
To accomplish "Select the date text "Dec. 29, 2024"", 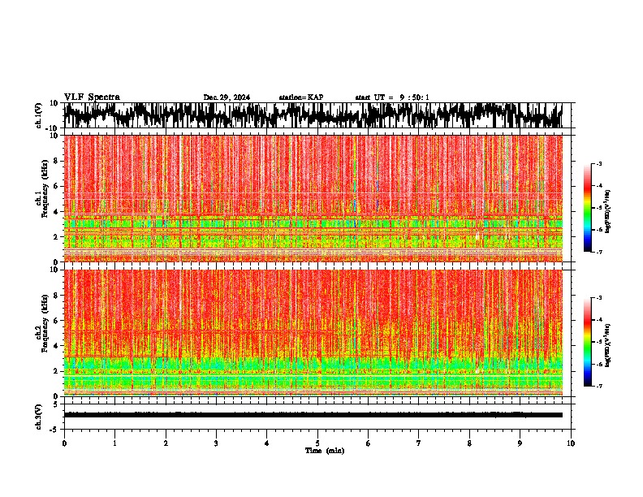I will (227, 97).
